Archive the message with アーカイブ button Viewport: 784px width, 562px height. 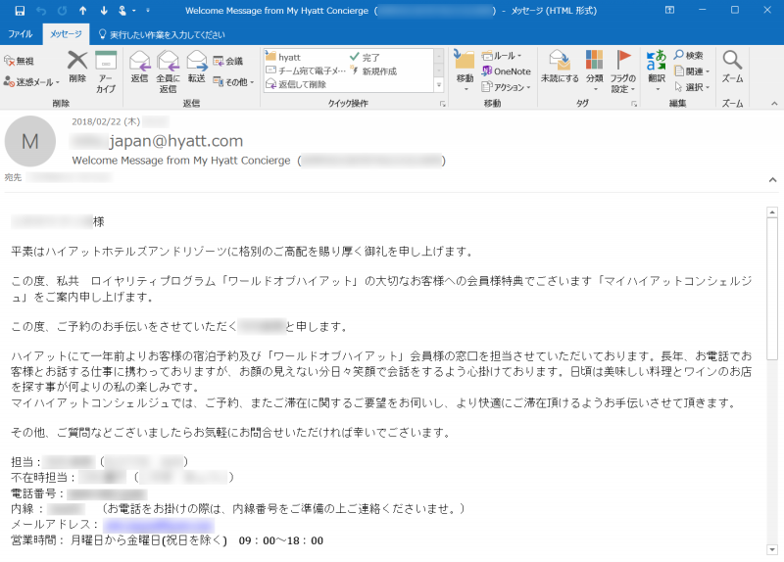click(105, 69)
